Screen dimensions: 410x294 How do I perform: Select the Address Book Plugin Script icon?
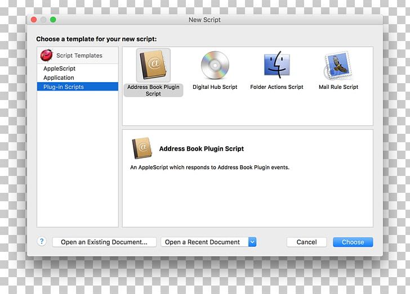coord(153,65)
